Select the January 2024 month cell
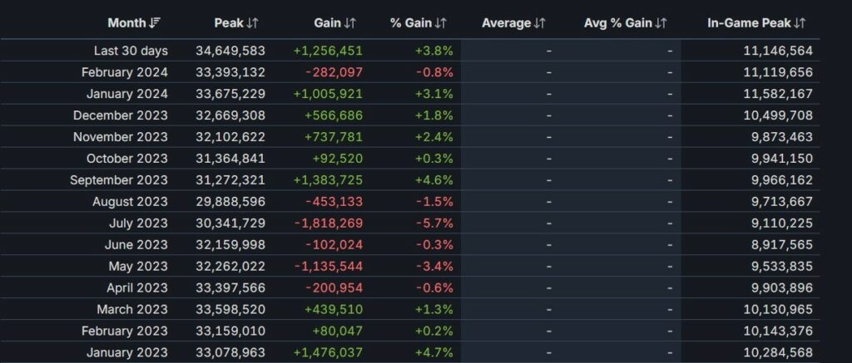This screenshot has height=363, width=852. (x=127, y=94)
